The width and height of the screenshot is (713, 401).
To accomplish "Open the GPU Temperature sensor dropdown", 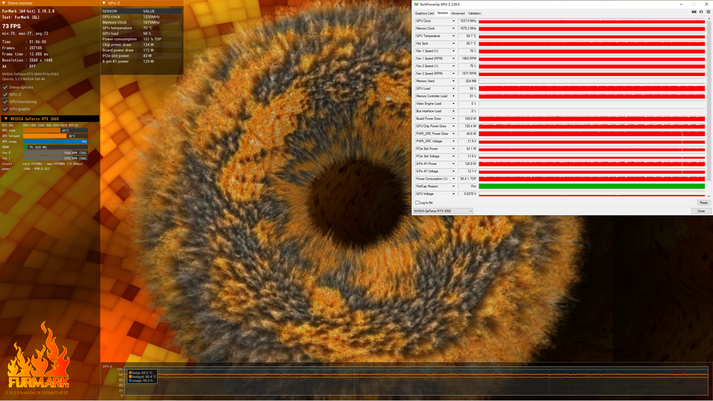I will tap(453, 36).
